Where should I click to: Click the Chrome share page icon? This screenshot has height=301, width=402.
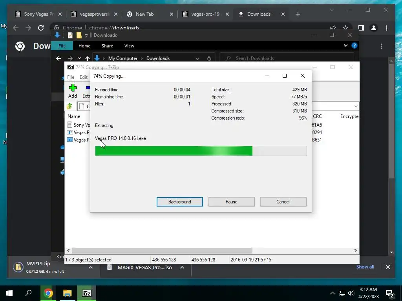pyautogui.click(x=333, y=28)
